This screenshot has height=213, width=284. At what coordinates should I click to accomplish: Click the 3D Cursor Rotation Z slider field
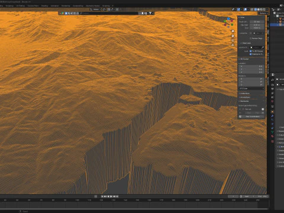(x=251, y=85)
